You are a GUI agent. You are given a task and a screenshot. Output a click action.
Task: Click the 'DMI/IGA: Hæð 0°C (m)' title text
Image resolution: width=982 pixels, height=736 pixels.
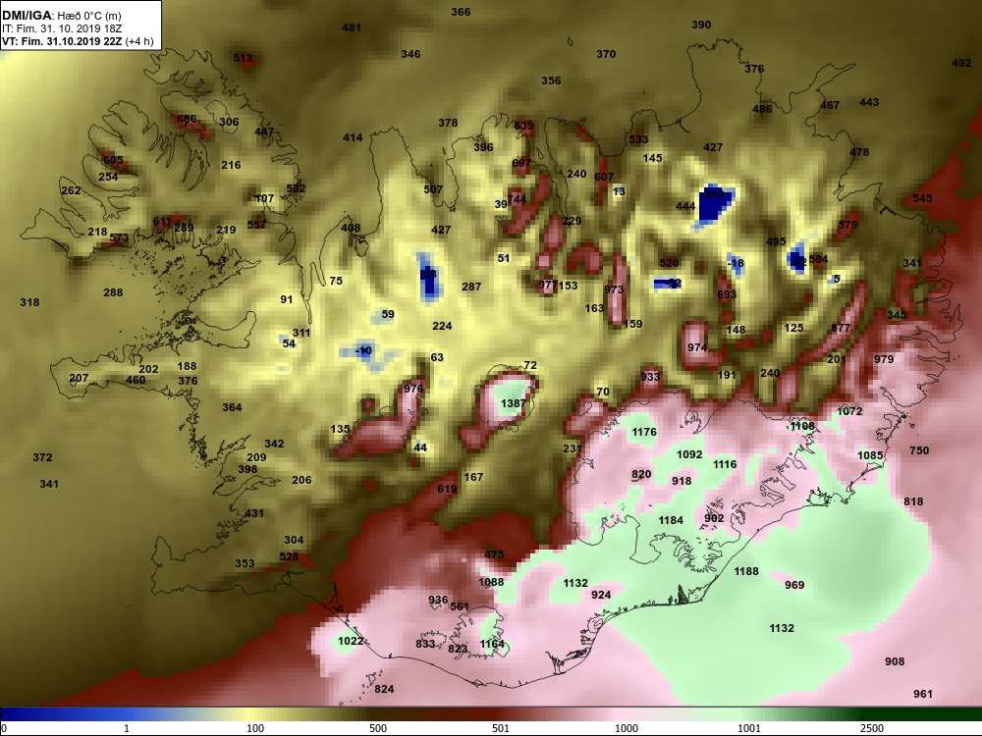[x=61, y=16]
